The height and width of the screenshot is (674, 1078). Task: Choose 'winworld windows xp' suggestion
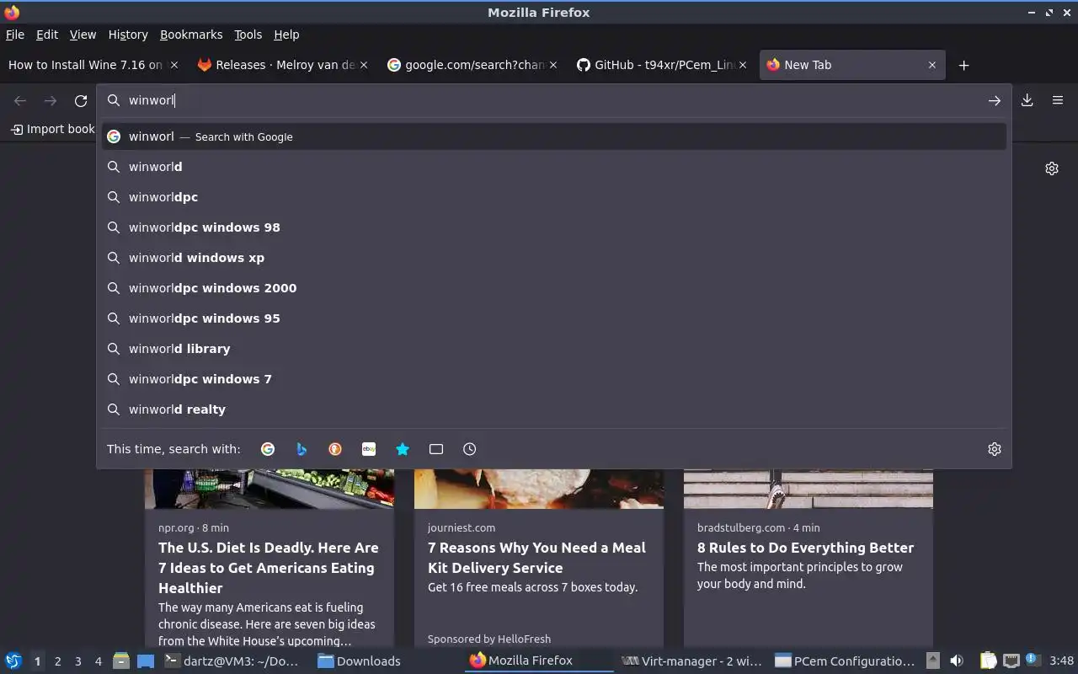(x=554, y=258)
